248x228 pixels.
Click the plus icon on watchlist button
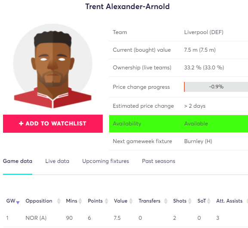coord(21,123)
